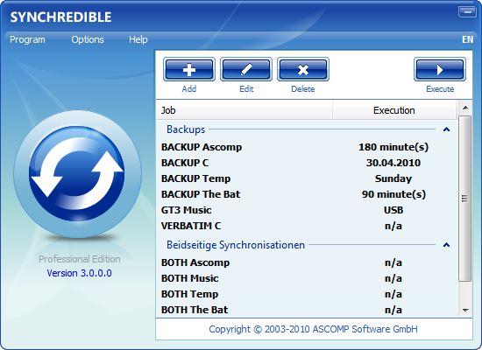Screen dimensions: 482x350
Task: Click the USB execution value
Action: (393, 210)
